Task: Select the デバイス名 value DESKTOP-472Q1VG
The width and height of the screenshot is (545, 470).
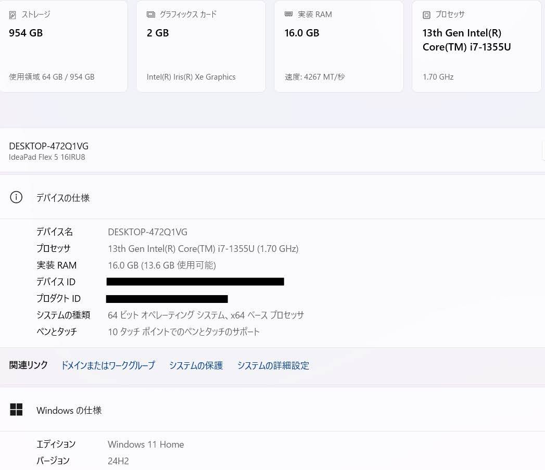Action: pyautogui.click(x=148, y=232)
